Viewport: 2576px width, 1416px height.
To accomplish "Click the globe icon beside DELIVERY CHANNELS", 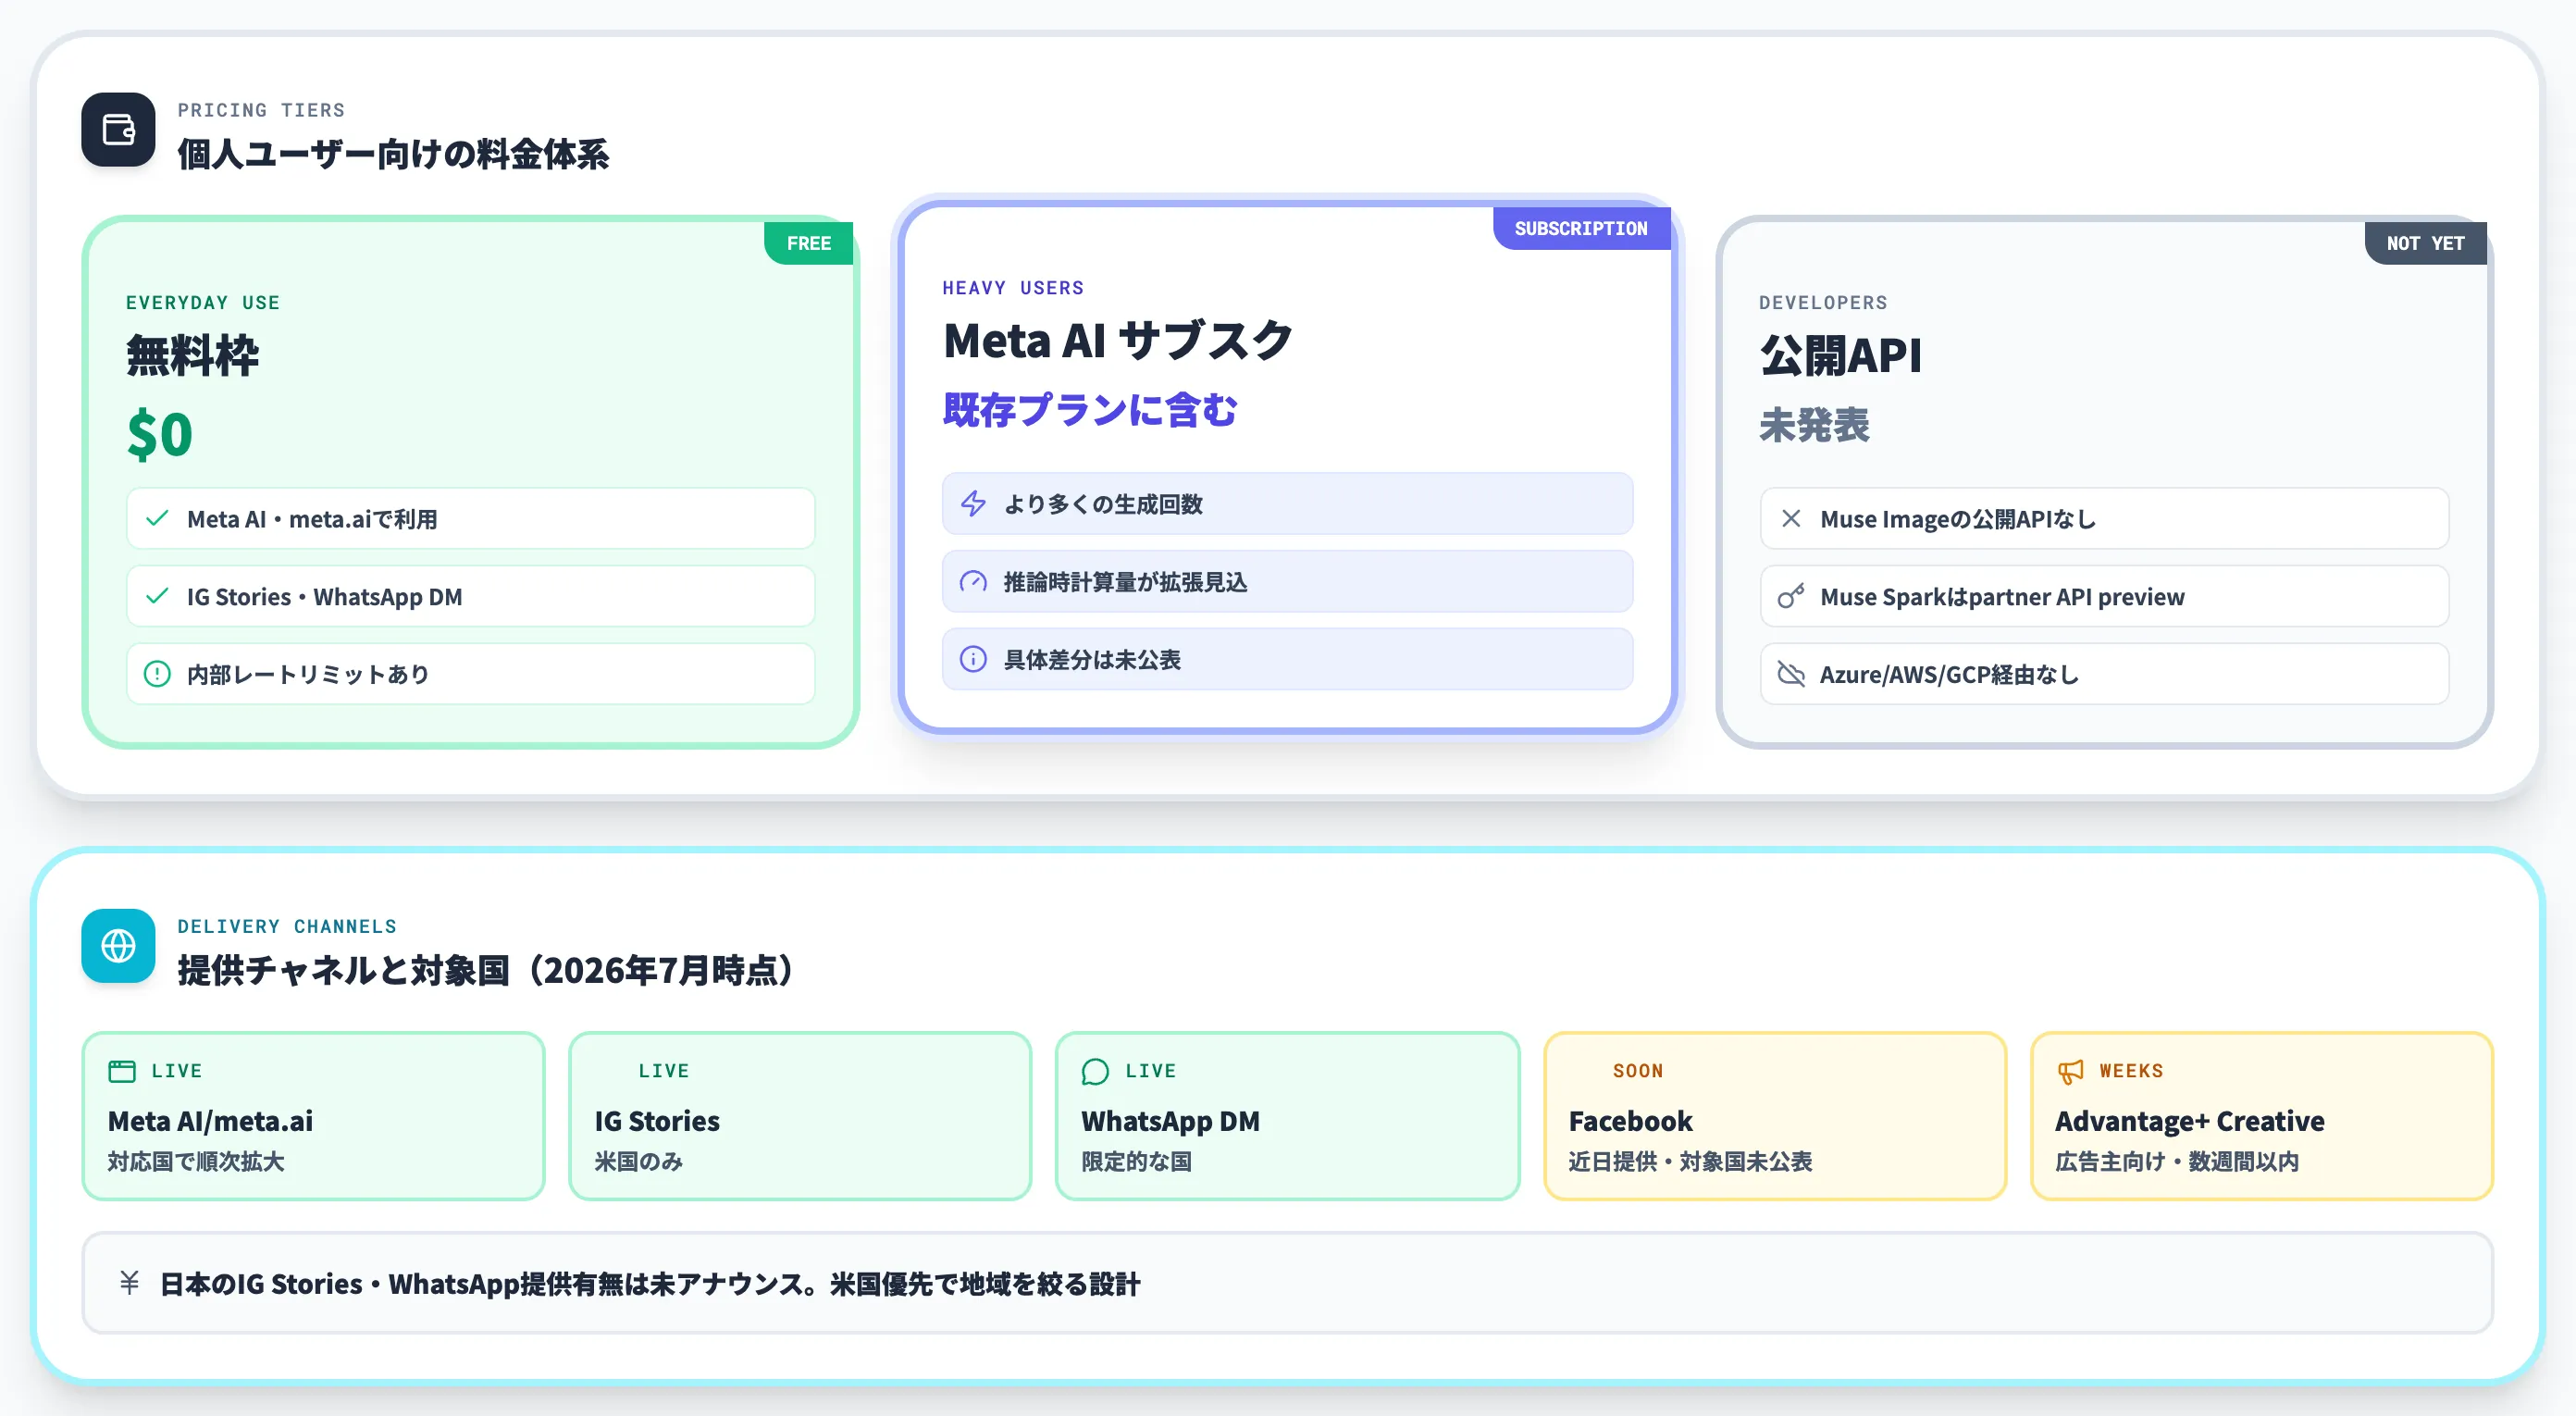I will tap(118, 946).
